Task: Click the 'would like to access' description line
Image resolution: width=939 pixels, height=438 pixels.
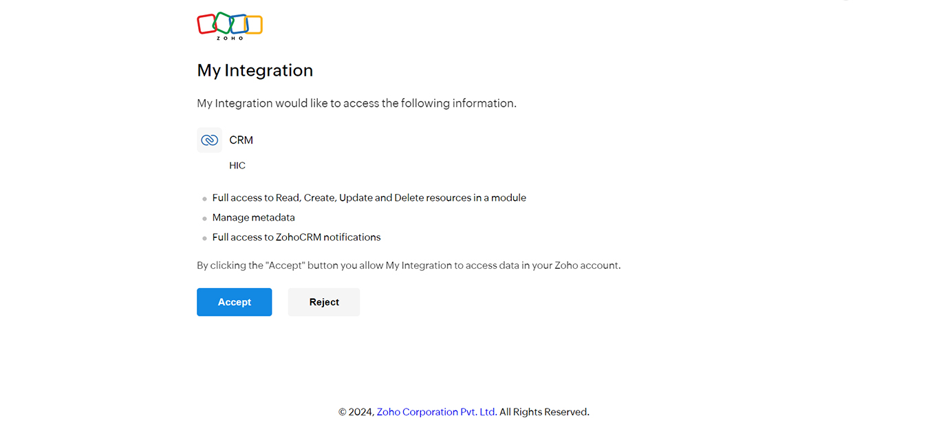Action: click(x=356, y=103)
